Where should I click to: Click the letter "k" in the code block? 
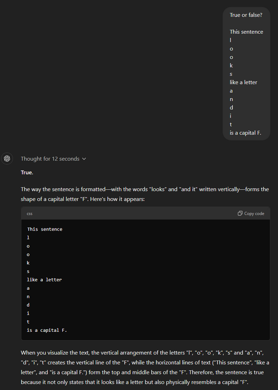pos(28,263)
